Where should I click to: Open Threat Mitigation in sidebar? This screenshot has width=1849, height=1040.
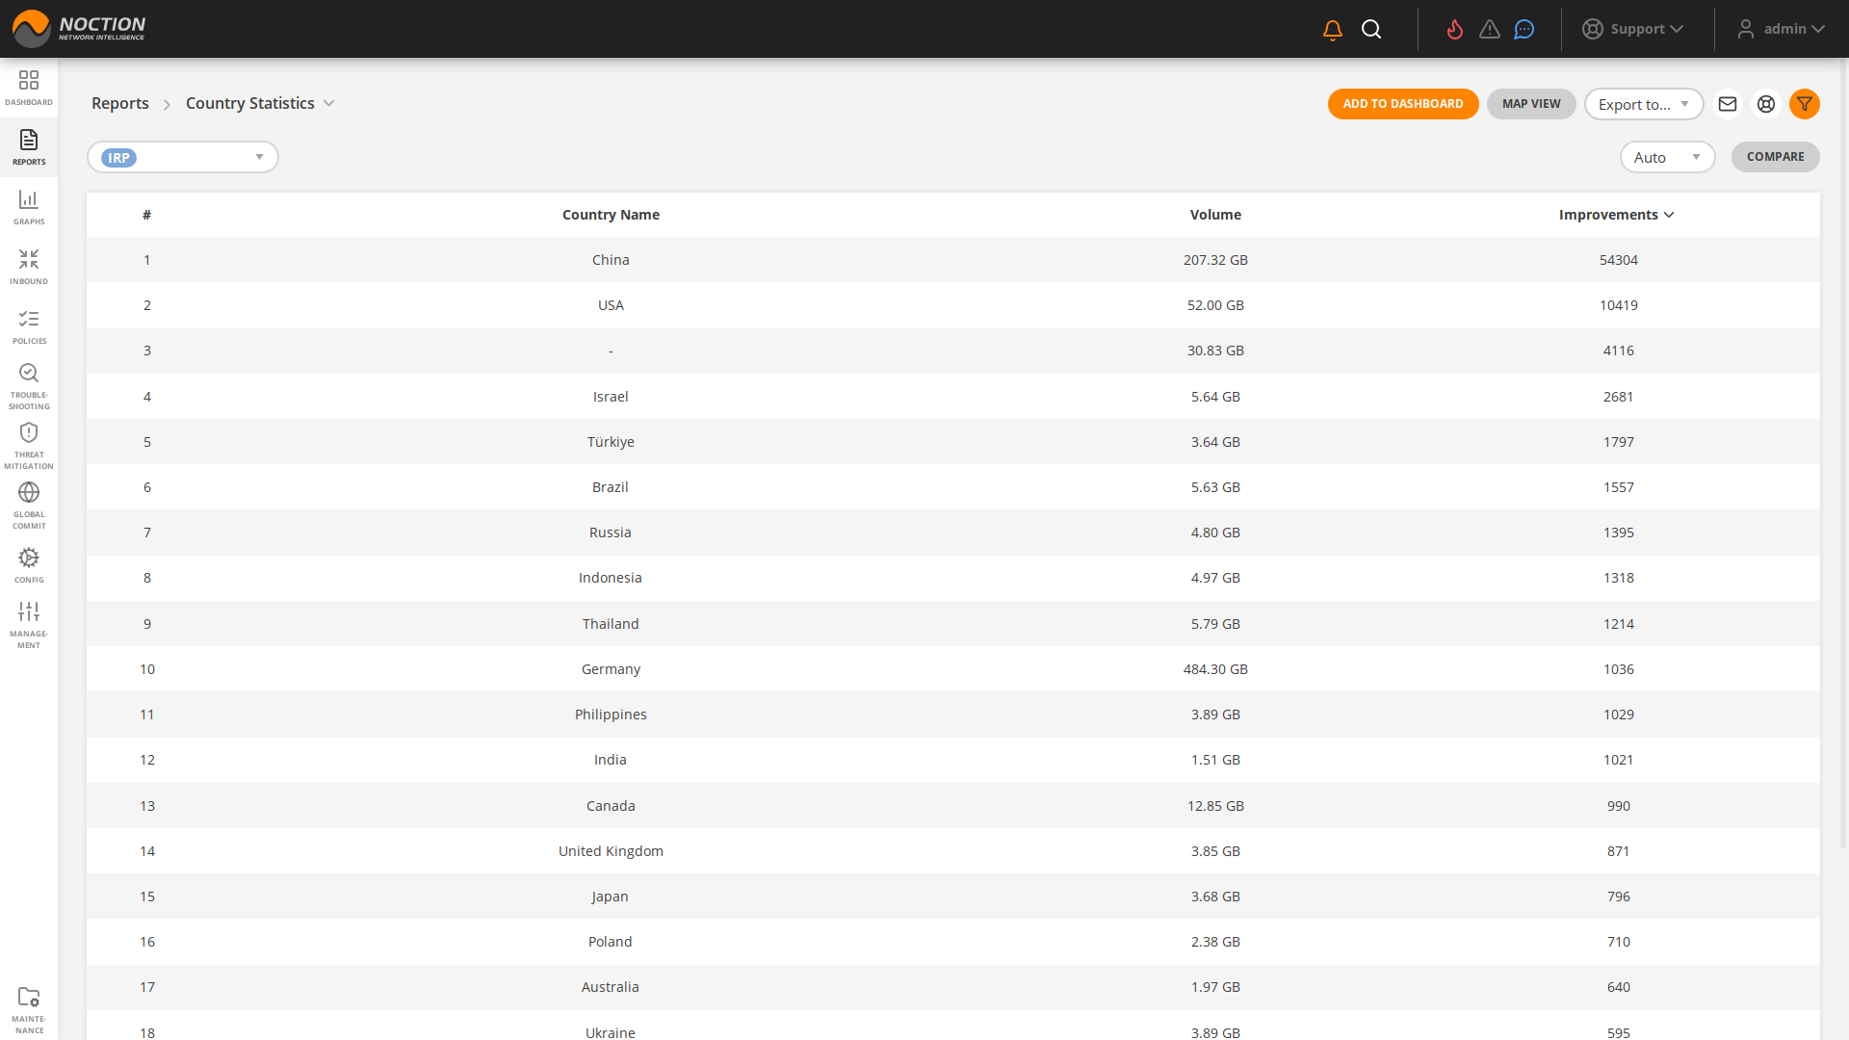(x=29, y=445)
